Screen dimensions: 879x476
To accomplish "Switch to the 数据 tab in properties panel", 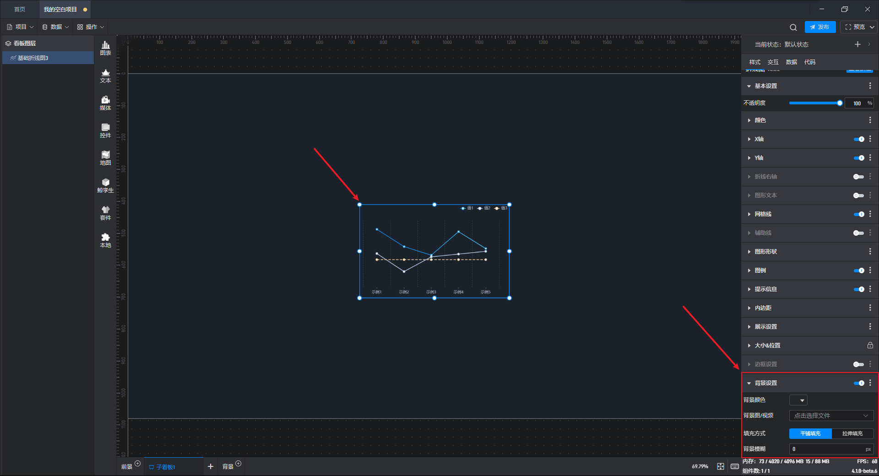I will click(791, 62).
